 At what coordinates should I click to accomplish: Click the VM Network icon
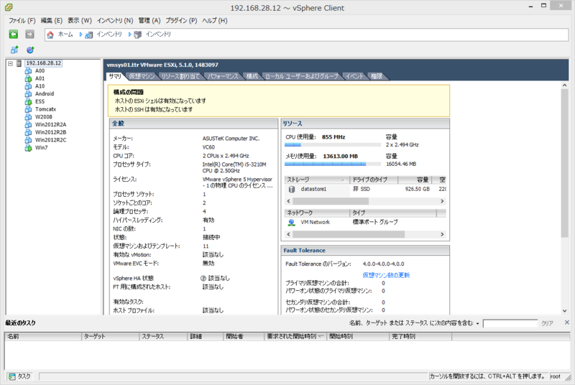(x=292, y=223)
